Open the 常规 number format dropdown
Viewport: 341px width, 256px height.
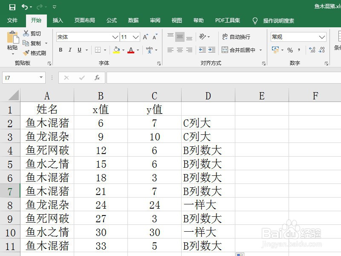click(321, 37)
